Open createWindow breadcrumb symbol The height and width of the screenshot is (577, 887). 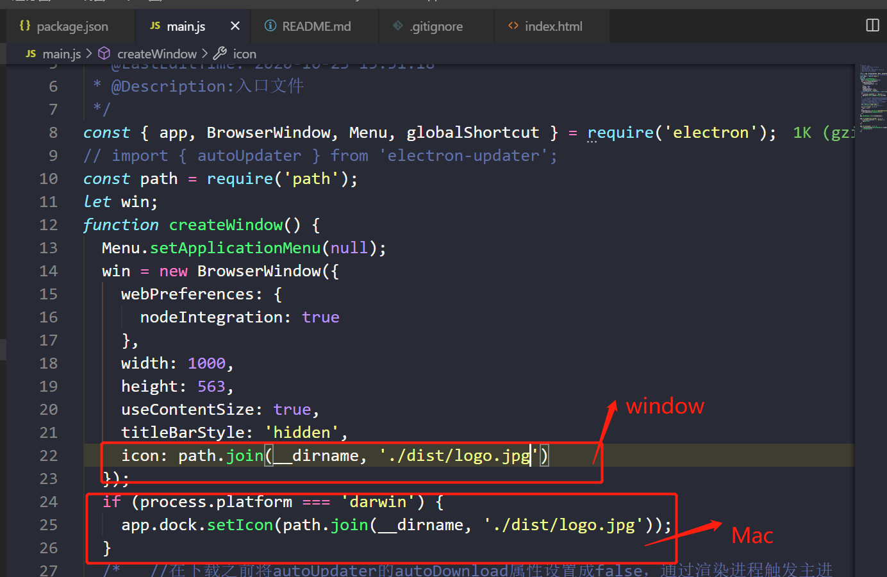(157, 54)
